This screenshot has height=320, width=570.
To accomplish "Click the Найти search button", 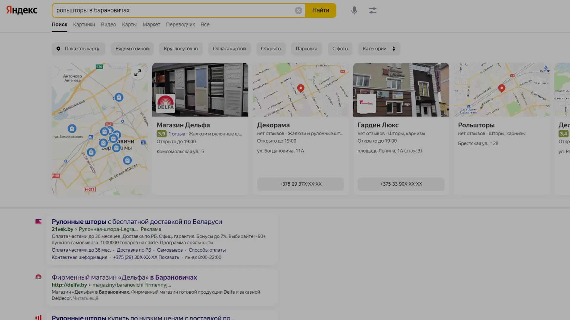I will coord(321,10).
